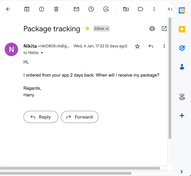Viewport: 191px width, 176px height.
Task: Open toolbar More options menu
Action: [x=154, y=9]
